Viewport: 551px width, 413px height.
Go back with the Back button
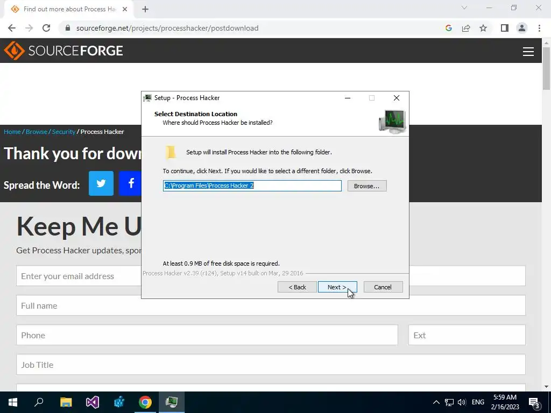297,287
